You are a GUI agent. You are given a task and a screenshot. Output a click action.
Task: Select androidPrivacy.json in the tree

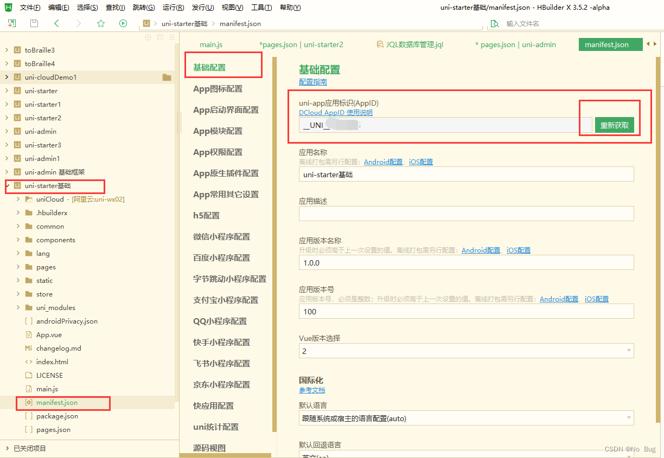[x=67, y=321]
